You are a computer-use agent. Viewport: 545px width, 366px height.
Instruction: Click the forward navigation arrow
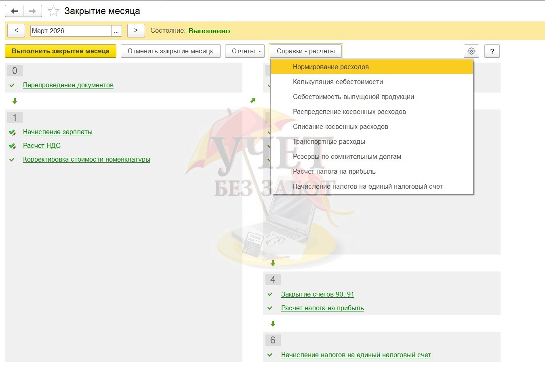coord(33,11)
